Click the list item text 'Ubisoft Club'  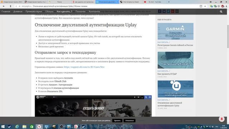(x=60, y=81)
